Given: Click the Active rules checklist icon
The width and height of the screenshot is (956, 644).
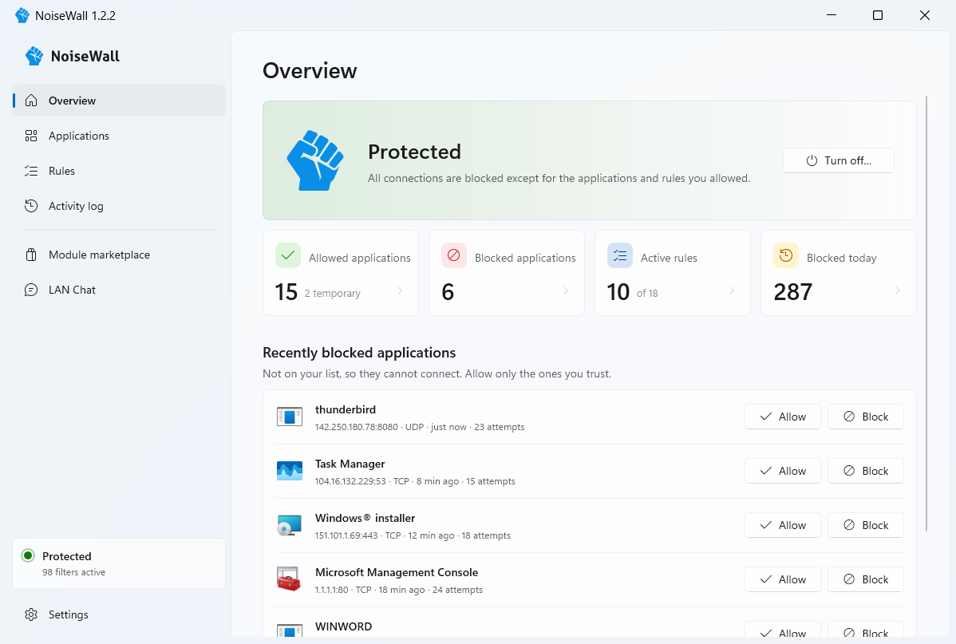Looking at the screenshot, I should 619,255.
